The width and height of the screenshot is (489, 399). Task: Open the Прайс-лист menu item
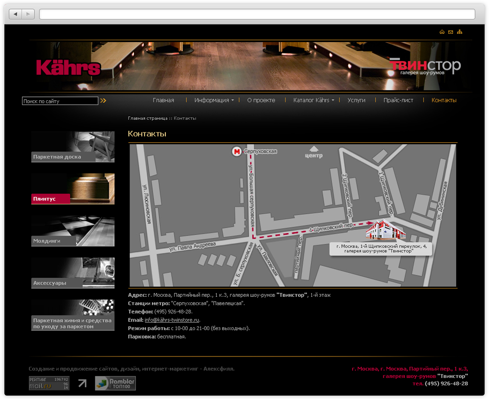click(398, 100)
